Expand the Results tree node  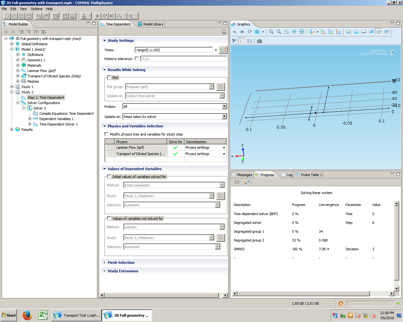pos(12,130)
